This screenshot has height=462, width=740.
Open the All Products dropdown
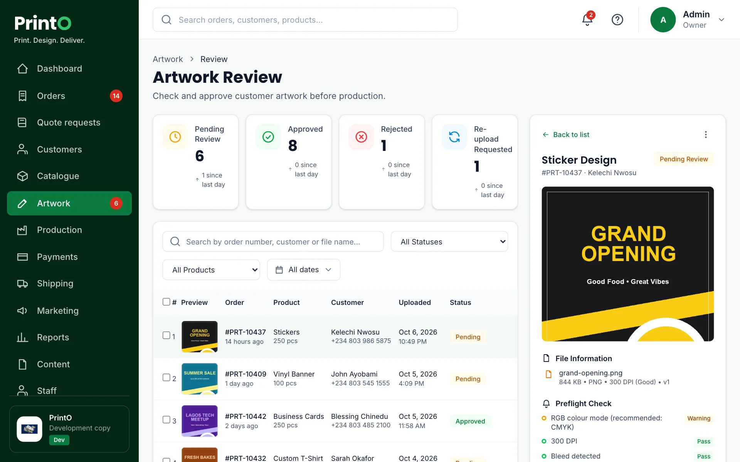211,270
